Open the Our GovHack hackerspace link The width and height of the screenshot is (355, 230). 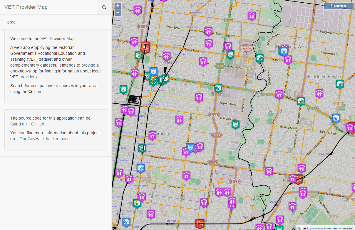coord(44,139)
